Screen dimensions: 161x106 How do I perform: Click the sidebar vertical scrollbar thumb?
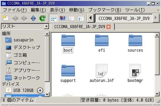pyautogui.click(x=47, y=59)
